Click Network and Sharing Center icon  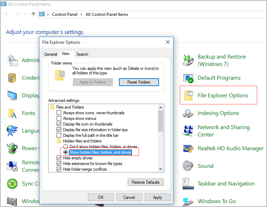click(189, 131)
